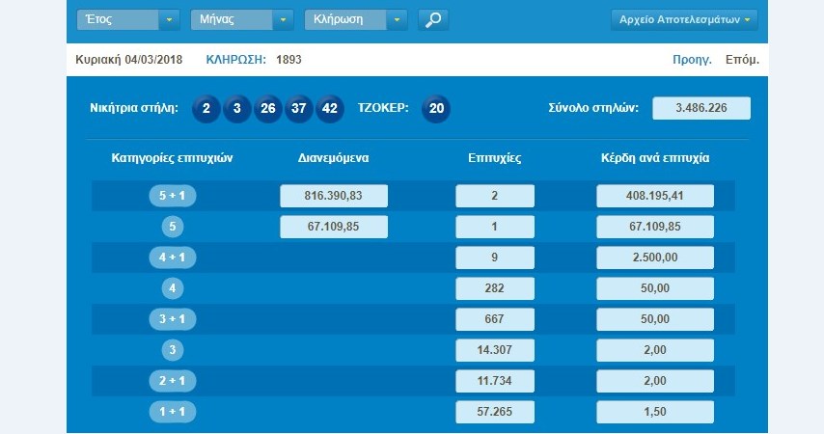The width and height of the screenshot is (824, 434).
Task: Click the ΚΛΗΡΩΣΗ: label
Action: click(x=236, y=60)
